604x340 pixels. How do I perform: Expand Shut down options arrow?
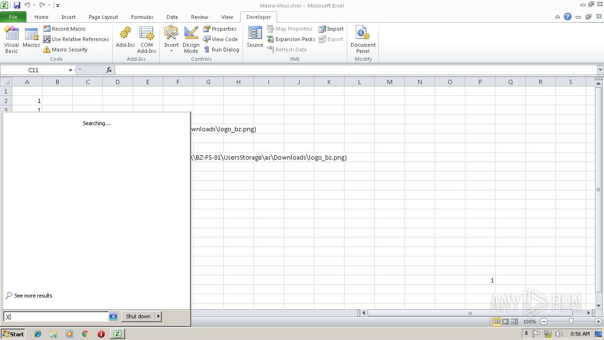point(159,316)
